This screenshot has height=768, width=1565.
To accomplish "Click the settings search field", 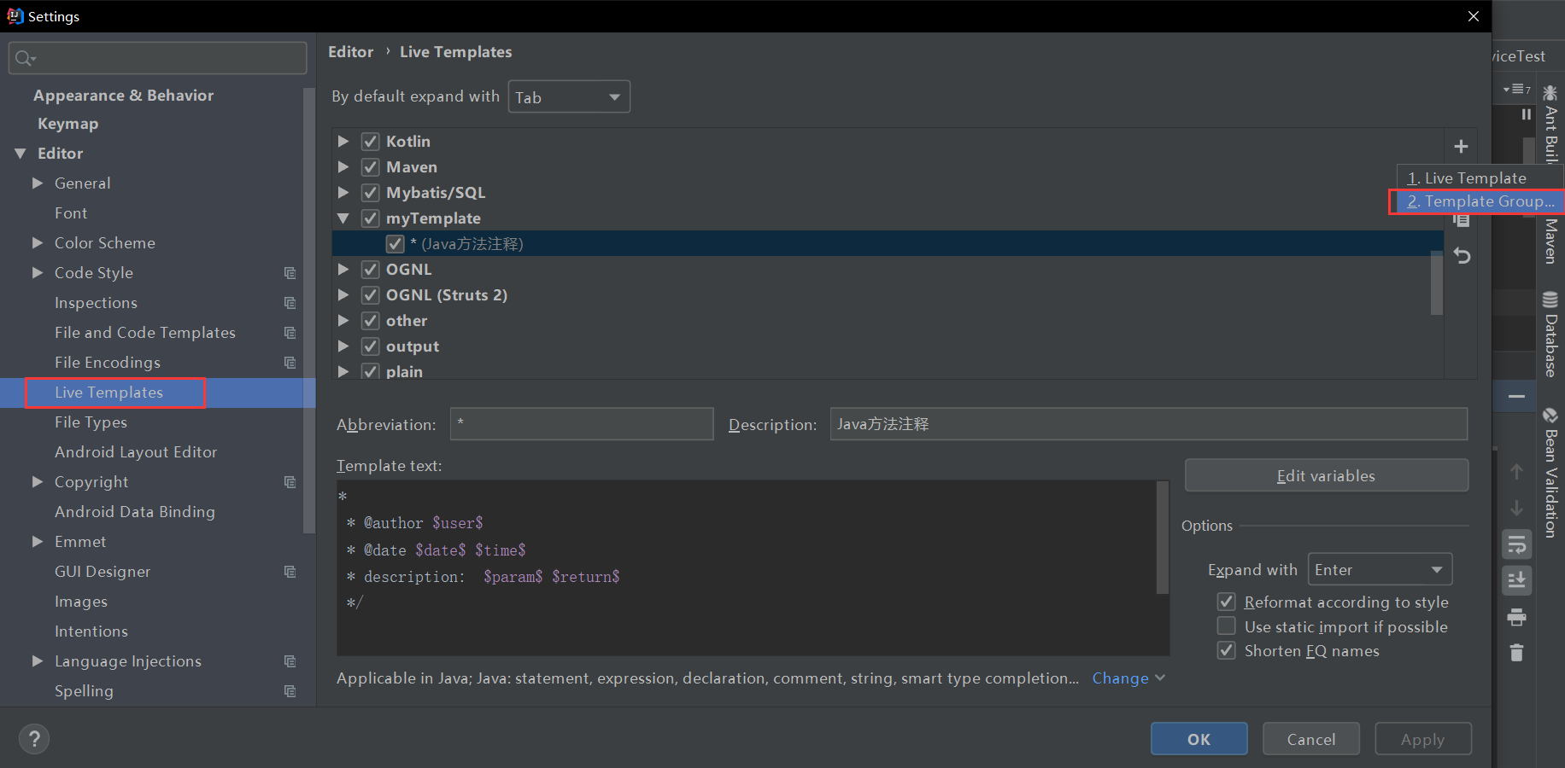I will (x=157, y=58).
